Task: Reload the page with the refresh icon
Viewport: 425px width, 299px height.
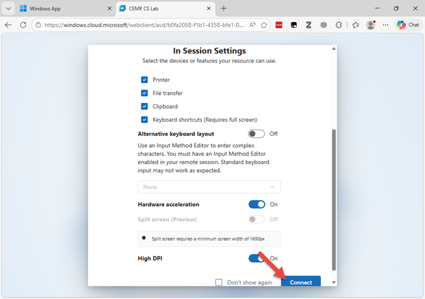Action: pos(24,25)
